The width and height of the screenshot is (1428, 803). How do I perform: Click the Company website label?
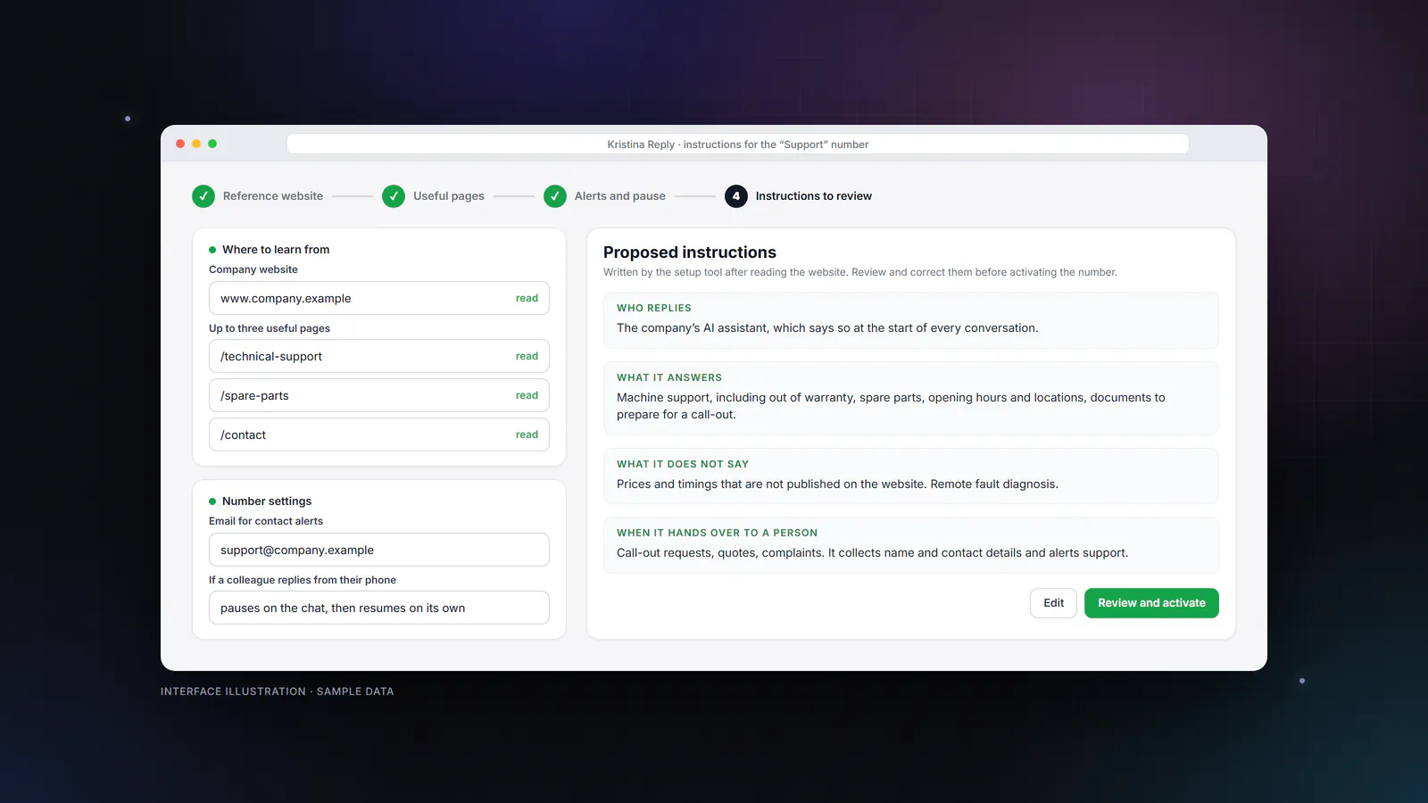pos(253,269)
